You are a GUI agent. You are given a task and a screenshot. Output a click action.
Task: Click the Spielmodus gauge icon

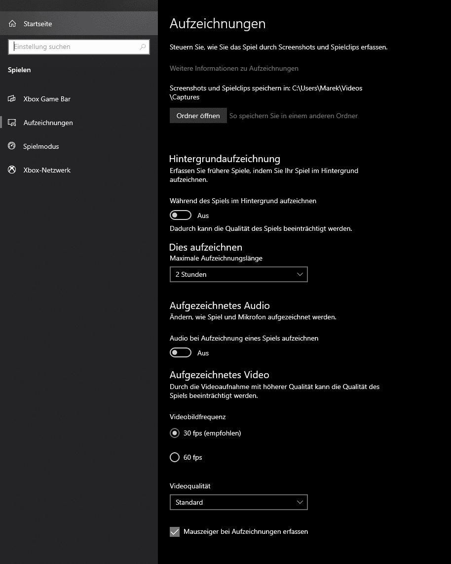pos(12,146)
